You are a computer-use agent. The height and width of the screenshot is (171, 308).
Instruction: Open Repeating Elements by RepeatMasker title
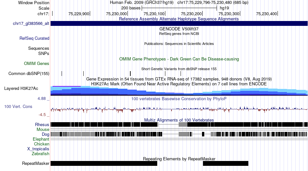tap(179, 159)
